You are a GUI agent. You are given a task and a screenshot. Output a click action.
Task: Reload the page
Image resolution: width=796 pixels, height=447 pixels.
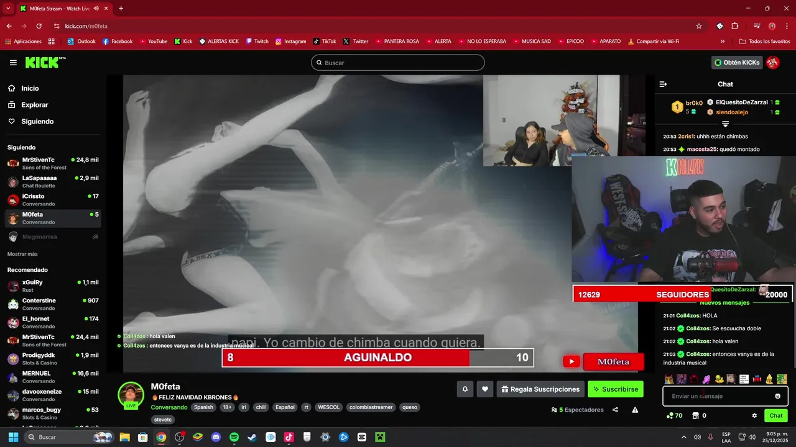coord(39,26)
